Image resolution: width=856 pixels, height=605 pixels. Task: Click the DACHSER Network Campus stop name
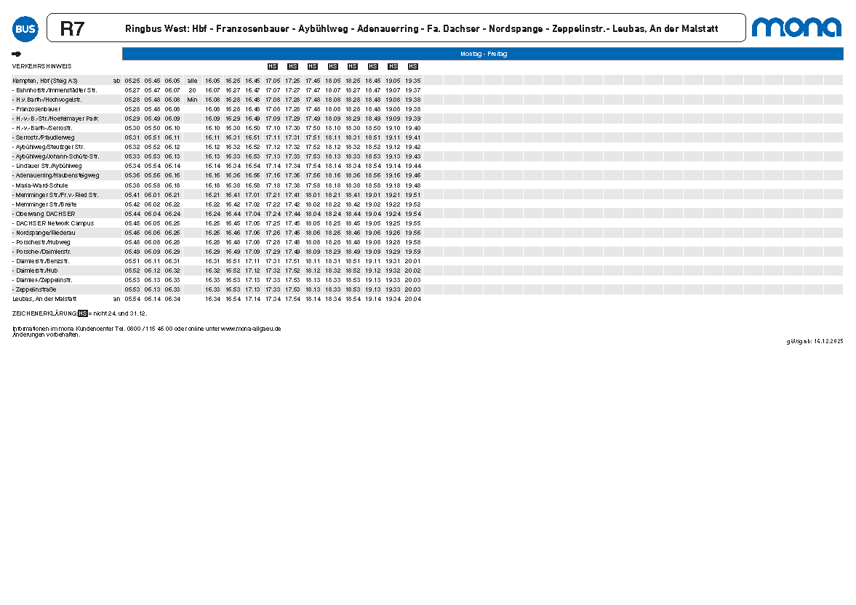[x=55, y=223]
